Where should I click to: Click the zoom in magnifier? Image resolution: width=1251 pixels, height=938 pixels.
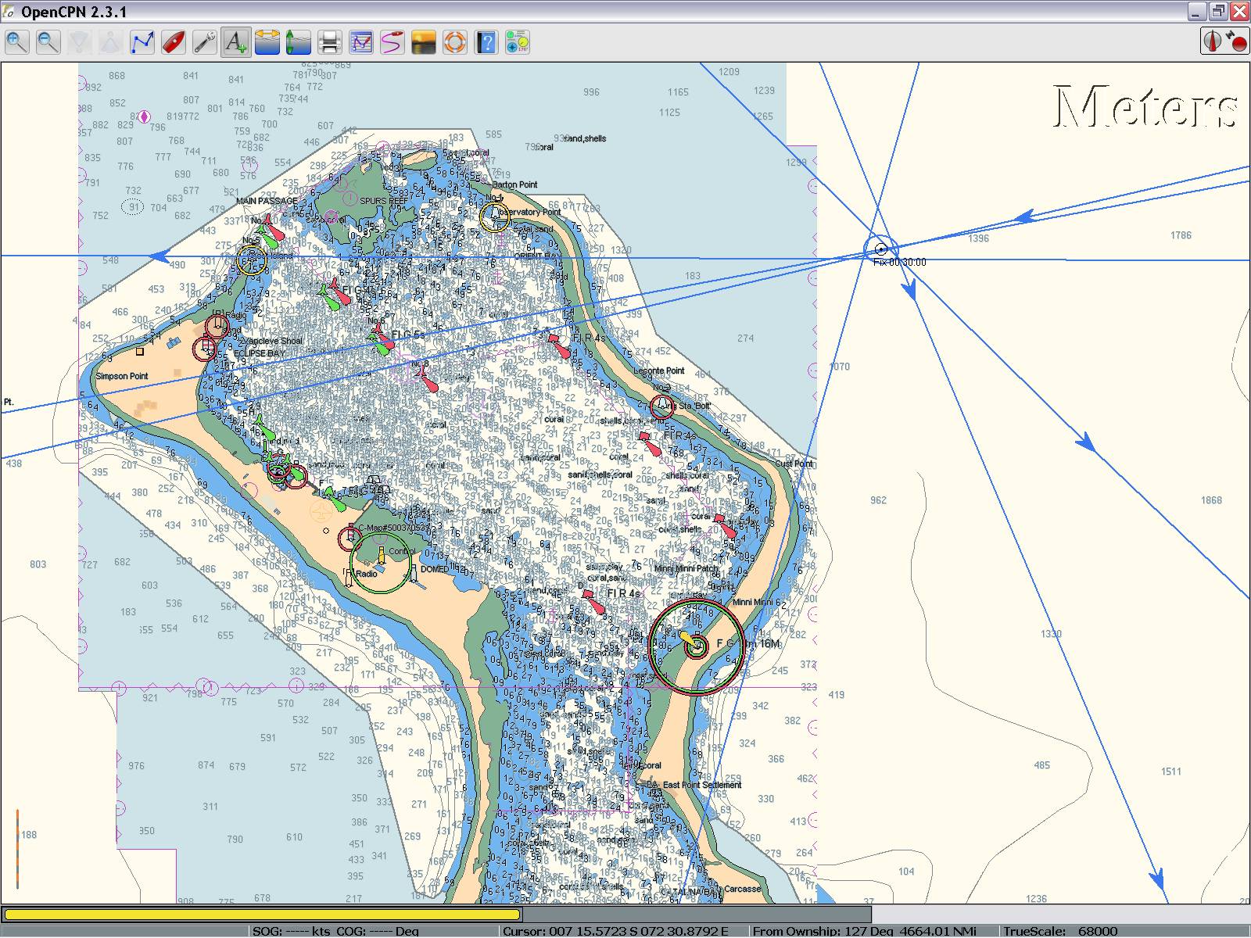point(16,42)
